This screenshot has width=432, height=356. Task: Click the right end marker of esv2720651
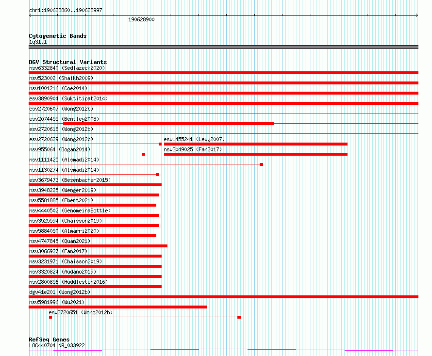click(x=239, y=317)
